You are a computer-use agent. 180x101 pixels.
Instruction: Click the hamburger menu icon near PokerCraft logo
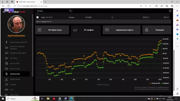pos(4,12)
